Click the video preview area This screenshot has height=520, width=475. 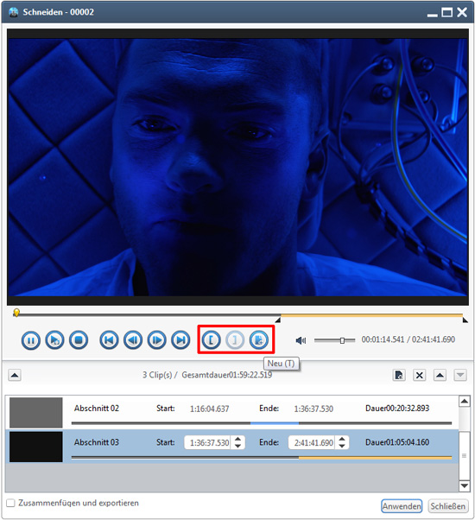pos(237,167)
